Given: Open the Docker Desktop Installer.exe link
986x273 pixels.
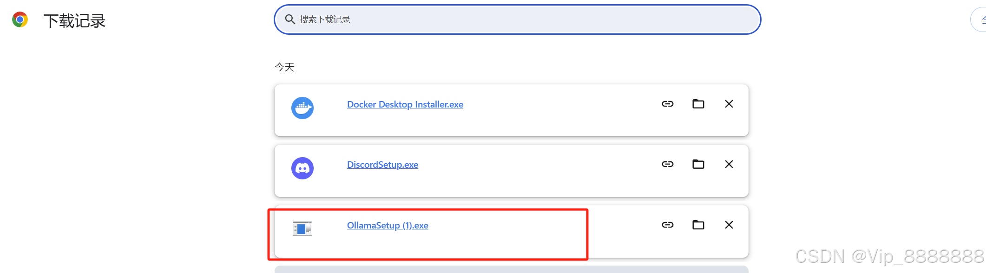Looking at the screenshot, I should 405,104.
